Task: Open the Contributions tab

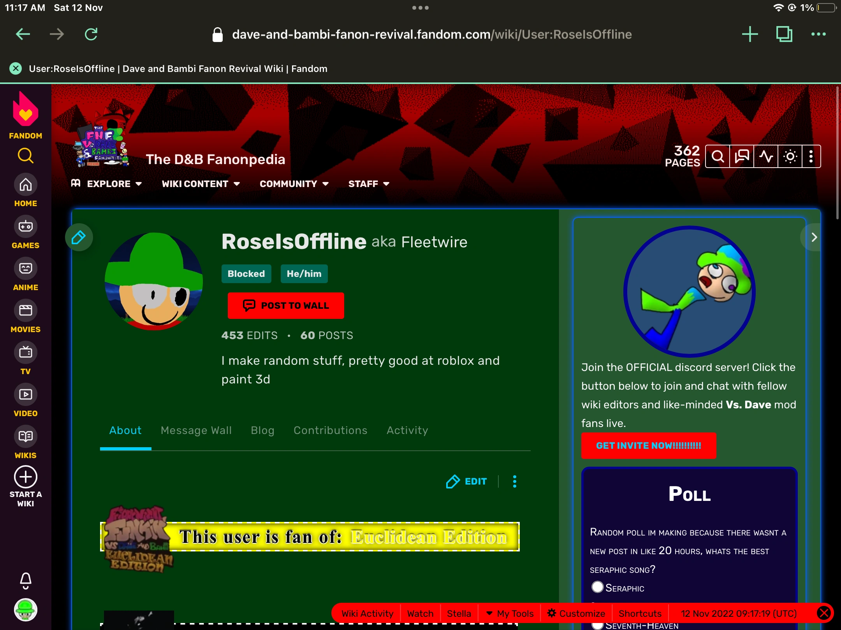Action: pos(330,430)
